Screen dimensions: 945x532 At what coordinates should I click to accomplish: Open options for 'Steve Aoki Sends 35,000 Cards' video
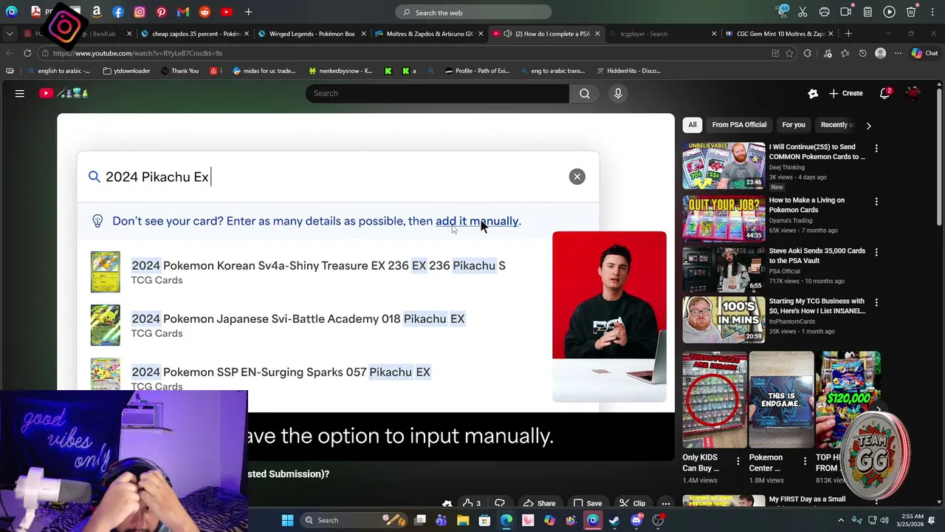876,252
